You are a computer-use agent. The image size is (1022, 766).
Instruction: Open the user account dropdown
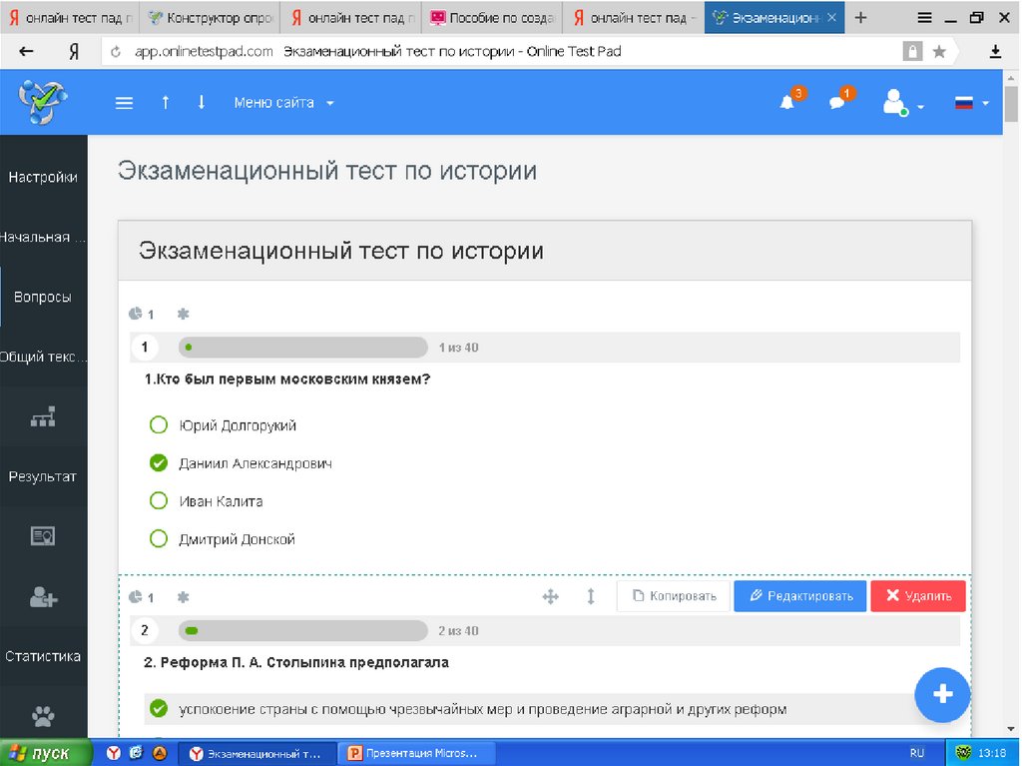[901, 103]
